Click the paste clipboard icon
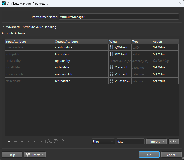Screen dimensions: 184x160 pyautogui.click(x=63, y=141)
